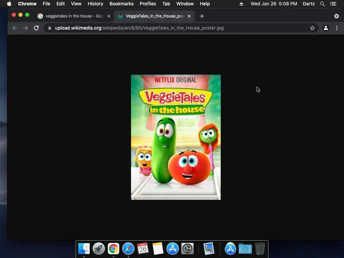Open System Preferences from the Dock

187,249
